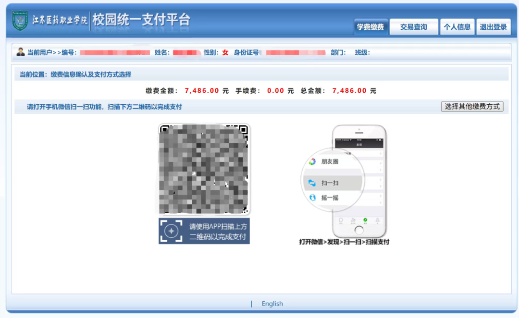Switch to the 交易查询 tab
The width and height of the screenshot is (519, 318).
[x=414, y=27]
